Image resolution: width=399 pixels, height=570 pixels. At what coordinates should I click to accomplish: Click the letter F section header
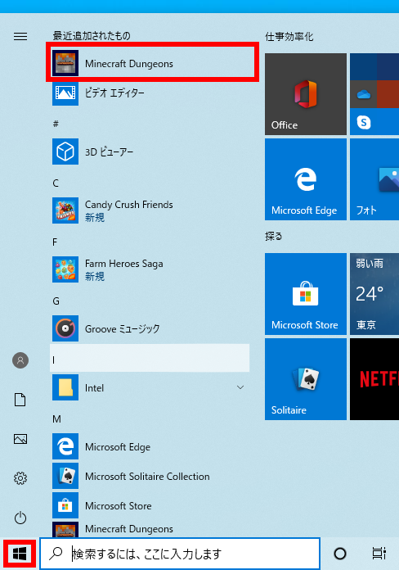(x=55, y=242)
